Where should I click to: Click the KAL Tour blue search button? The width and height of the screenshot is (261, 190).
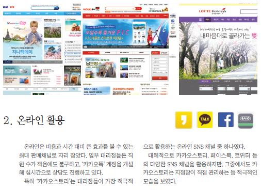point(57,8)
